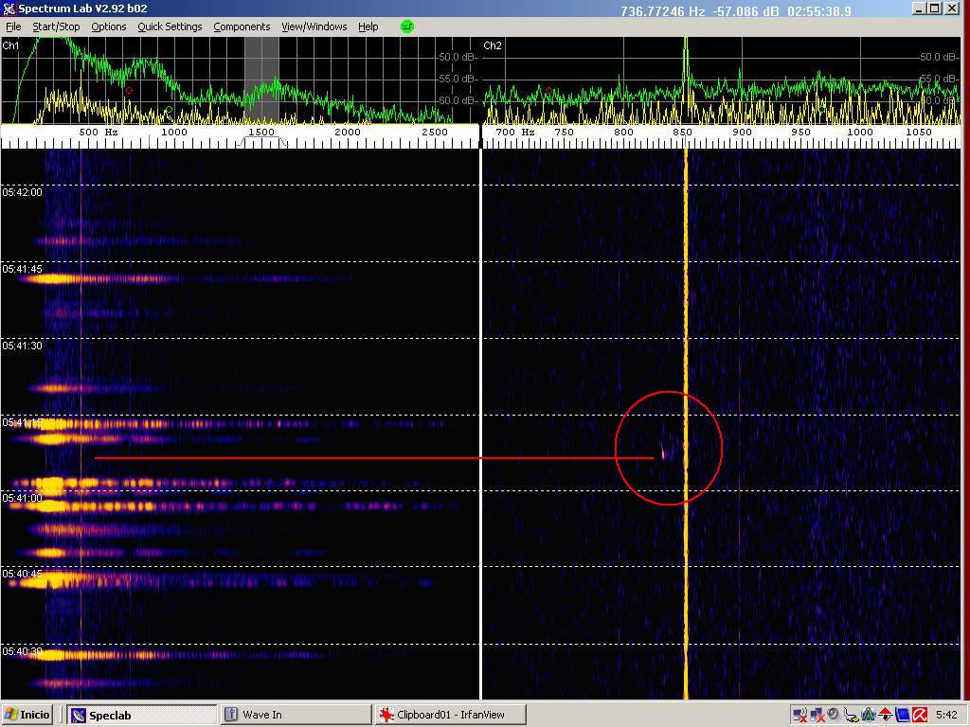Click the first disconnected network tray icon
This screenshot has width=970, height=727.
(799, 715)
